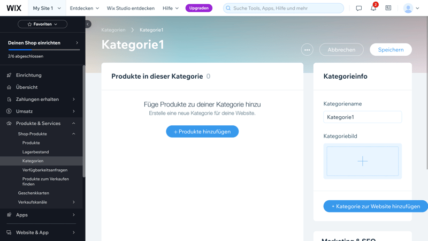Expand the Entdecken menu

tap(85, 8)
